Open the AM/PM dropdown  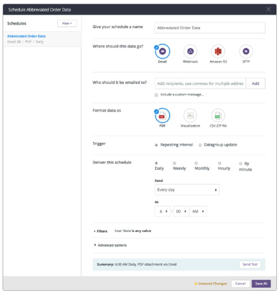point(198,212)
